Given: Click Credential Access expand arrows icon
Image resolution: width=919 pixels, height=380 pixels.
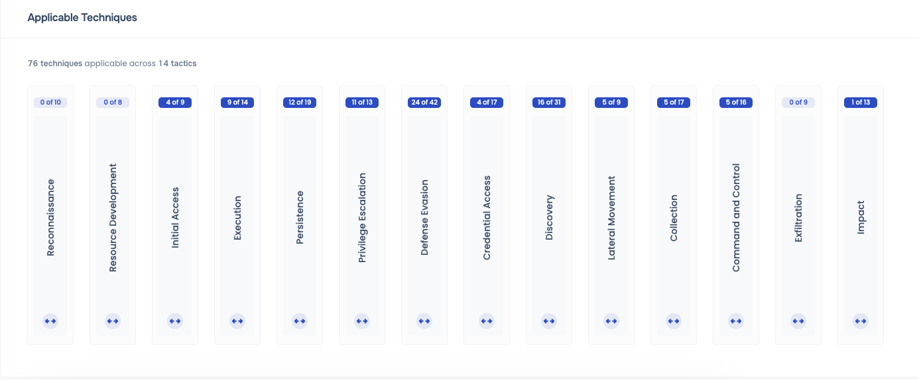Looking at the screenshot, I should [x=487, y=321].
